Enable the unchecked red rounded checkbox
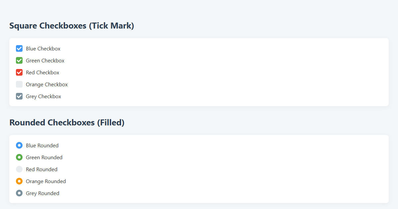The width and height of the screenshot is (398, 209). pyautogui.click(x=19, y=170)
